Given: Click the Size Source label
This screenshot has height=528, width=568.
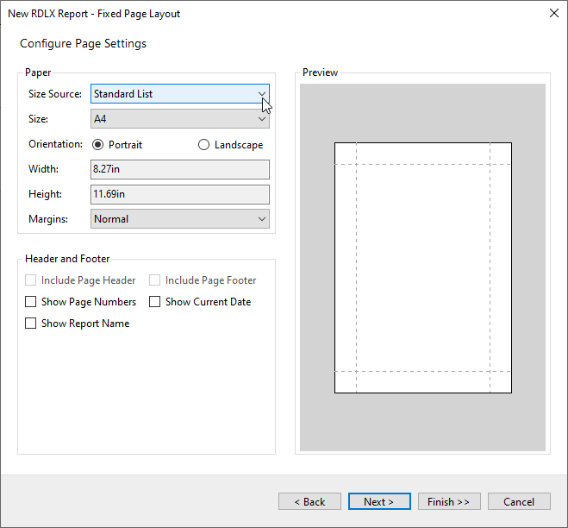Looking at the screenshot, I should (x=55, y=94).
